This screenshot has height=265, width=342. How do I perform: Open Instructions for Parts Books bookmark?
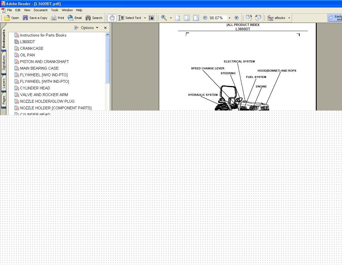(x=43, y=35)
